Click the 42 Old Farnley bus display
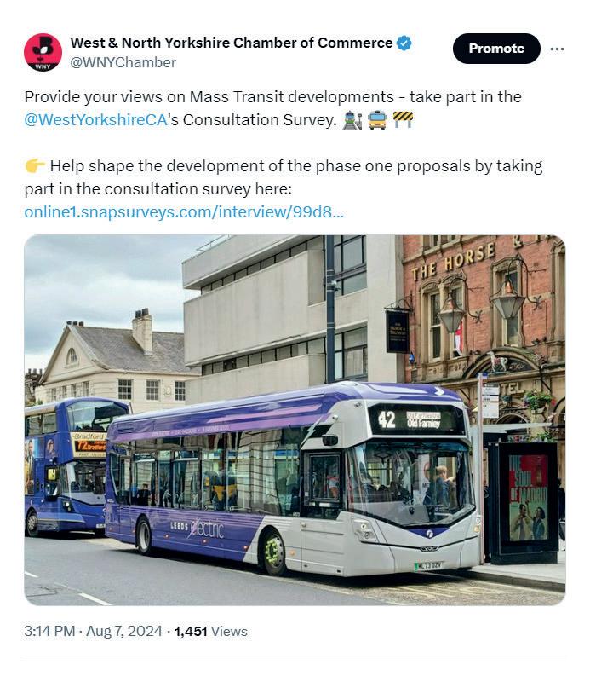The height and width of the screenshot is (682, 590). (x=410, y=419)
